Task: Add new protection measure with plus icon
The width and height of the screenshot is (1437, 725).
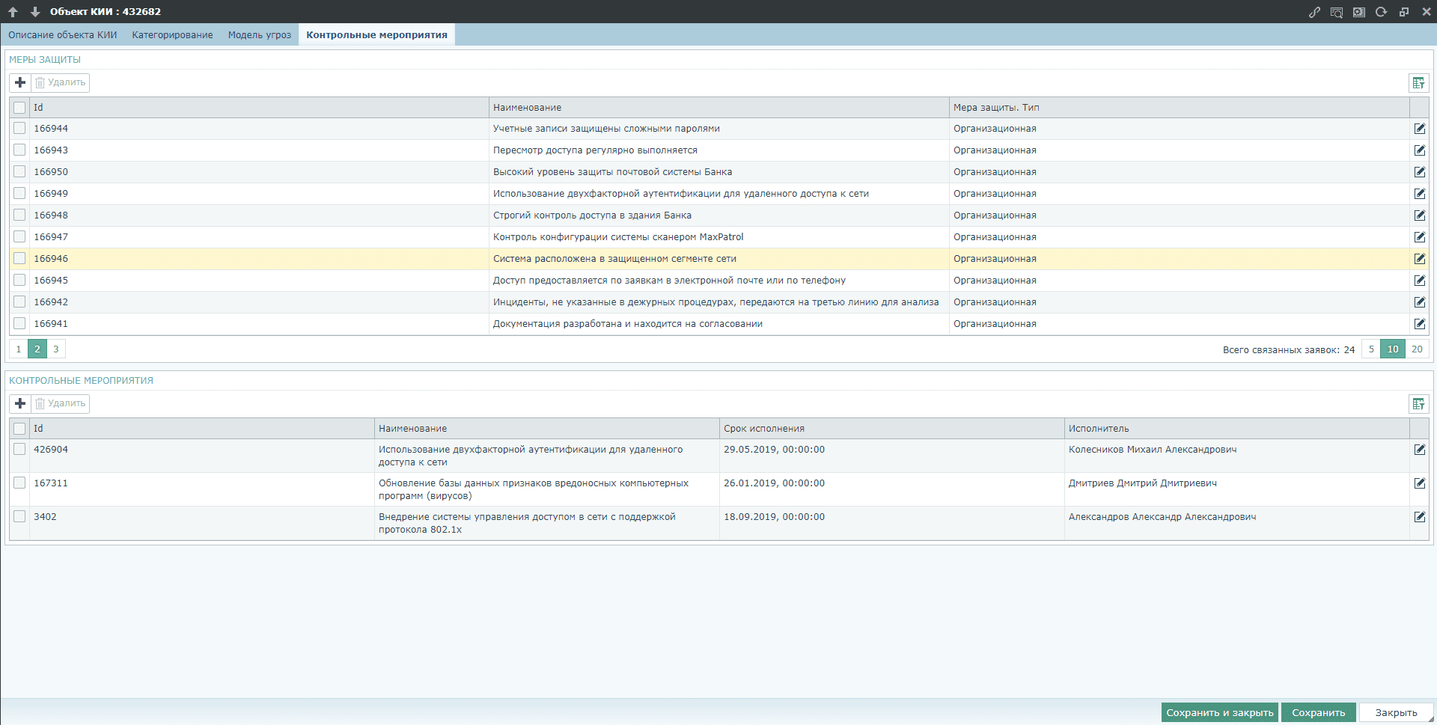Action: click(x=20, y=82)
